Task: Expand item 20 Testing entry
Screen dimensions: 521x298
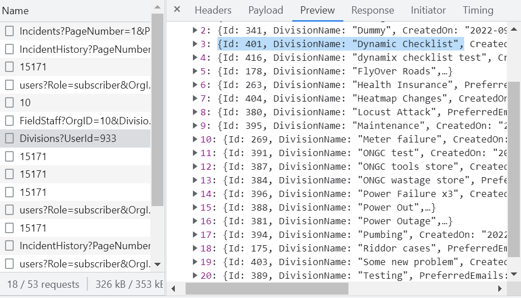Action: click(196, 276)
